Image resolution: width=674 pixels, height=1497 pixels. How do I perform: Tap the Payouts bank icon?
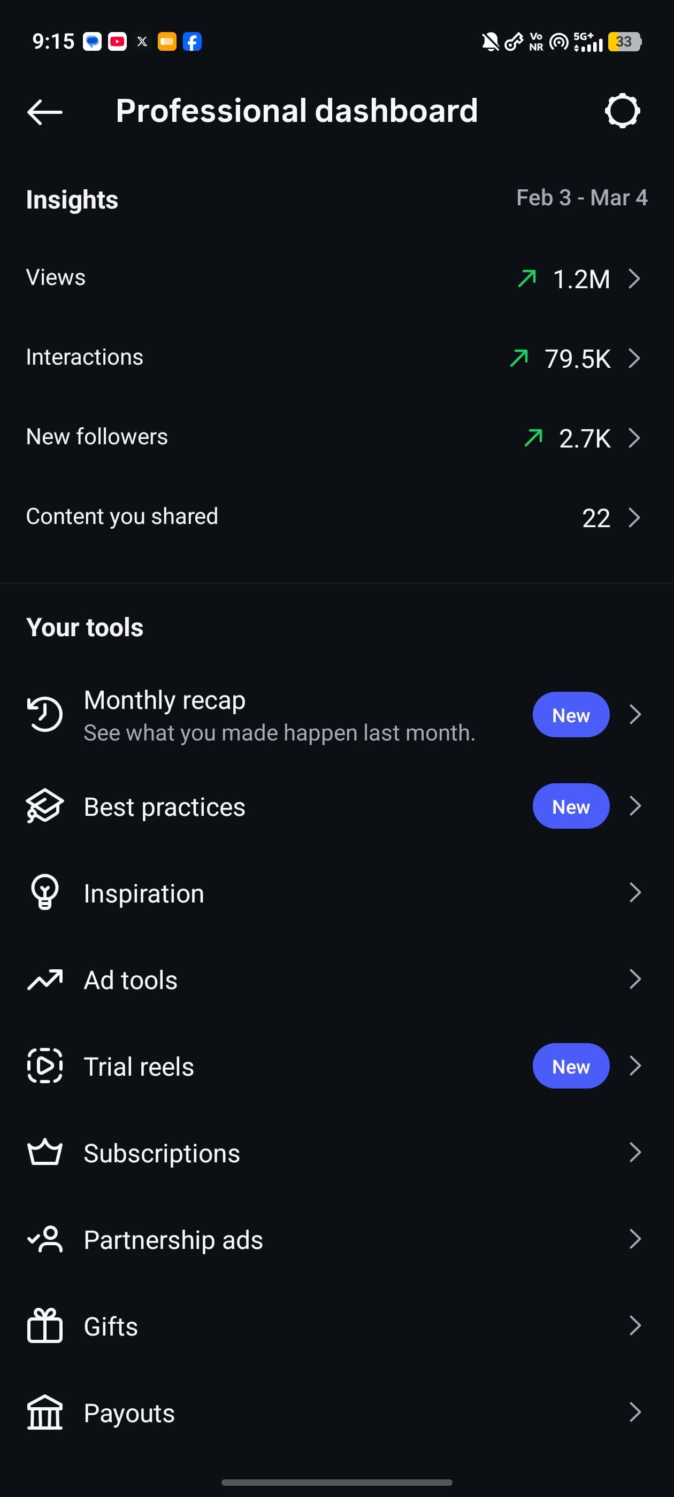pos(45,1412)
